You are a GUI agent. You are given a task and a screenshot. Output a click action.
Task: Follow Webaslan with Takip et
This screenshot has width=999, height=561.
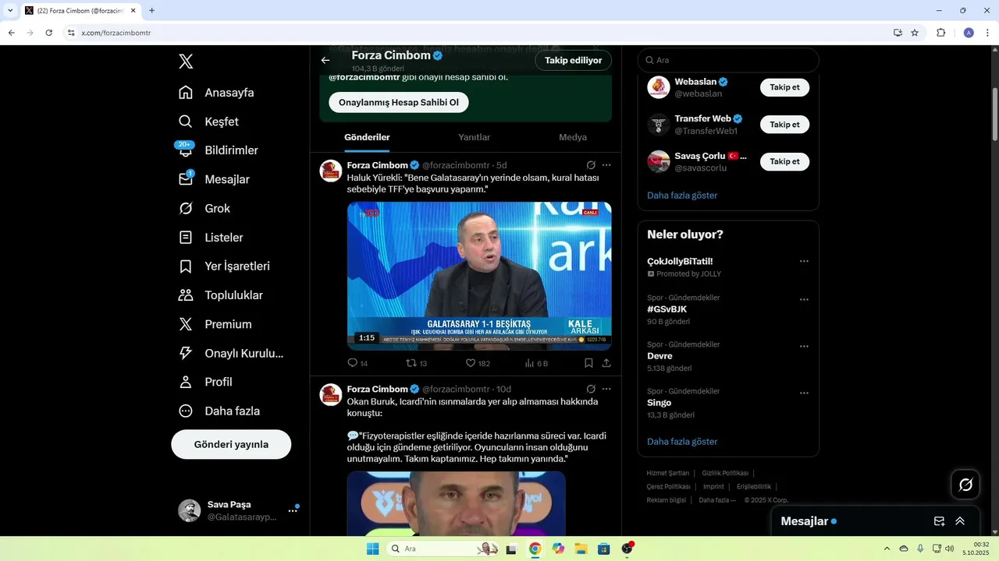click(784, 87)
